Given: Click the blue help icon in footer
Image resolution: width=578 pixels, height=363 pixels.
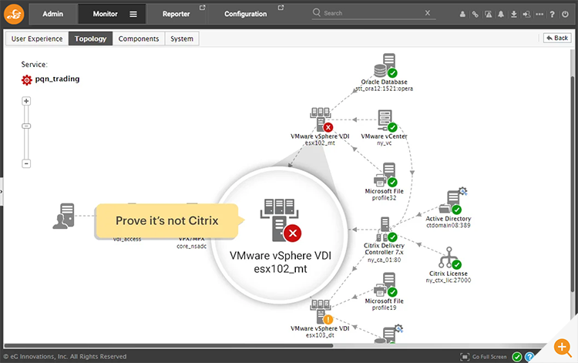Looking at the screenshot, I should point(529,357).
